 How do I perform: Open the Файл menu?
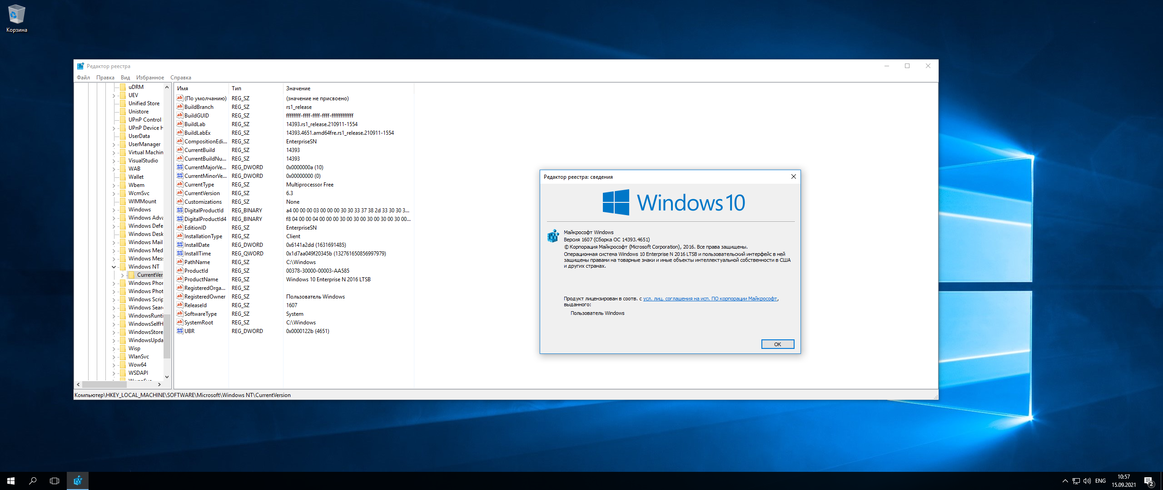[83, 78]
